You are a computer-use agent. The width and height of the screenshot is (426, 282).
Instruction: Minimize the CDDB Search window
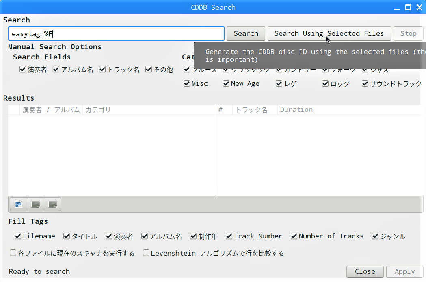[x=397, y=8]
